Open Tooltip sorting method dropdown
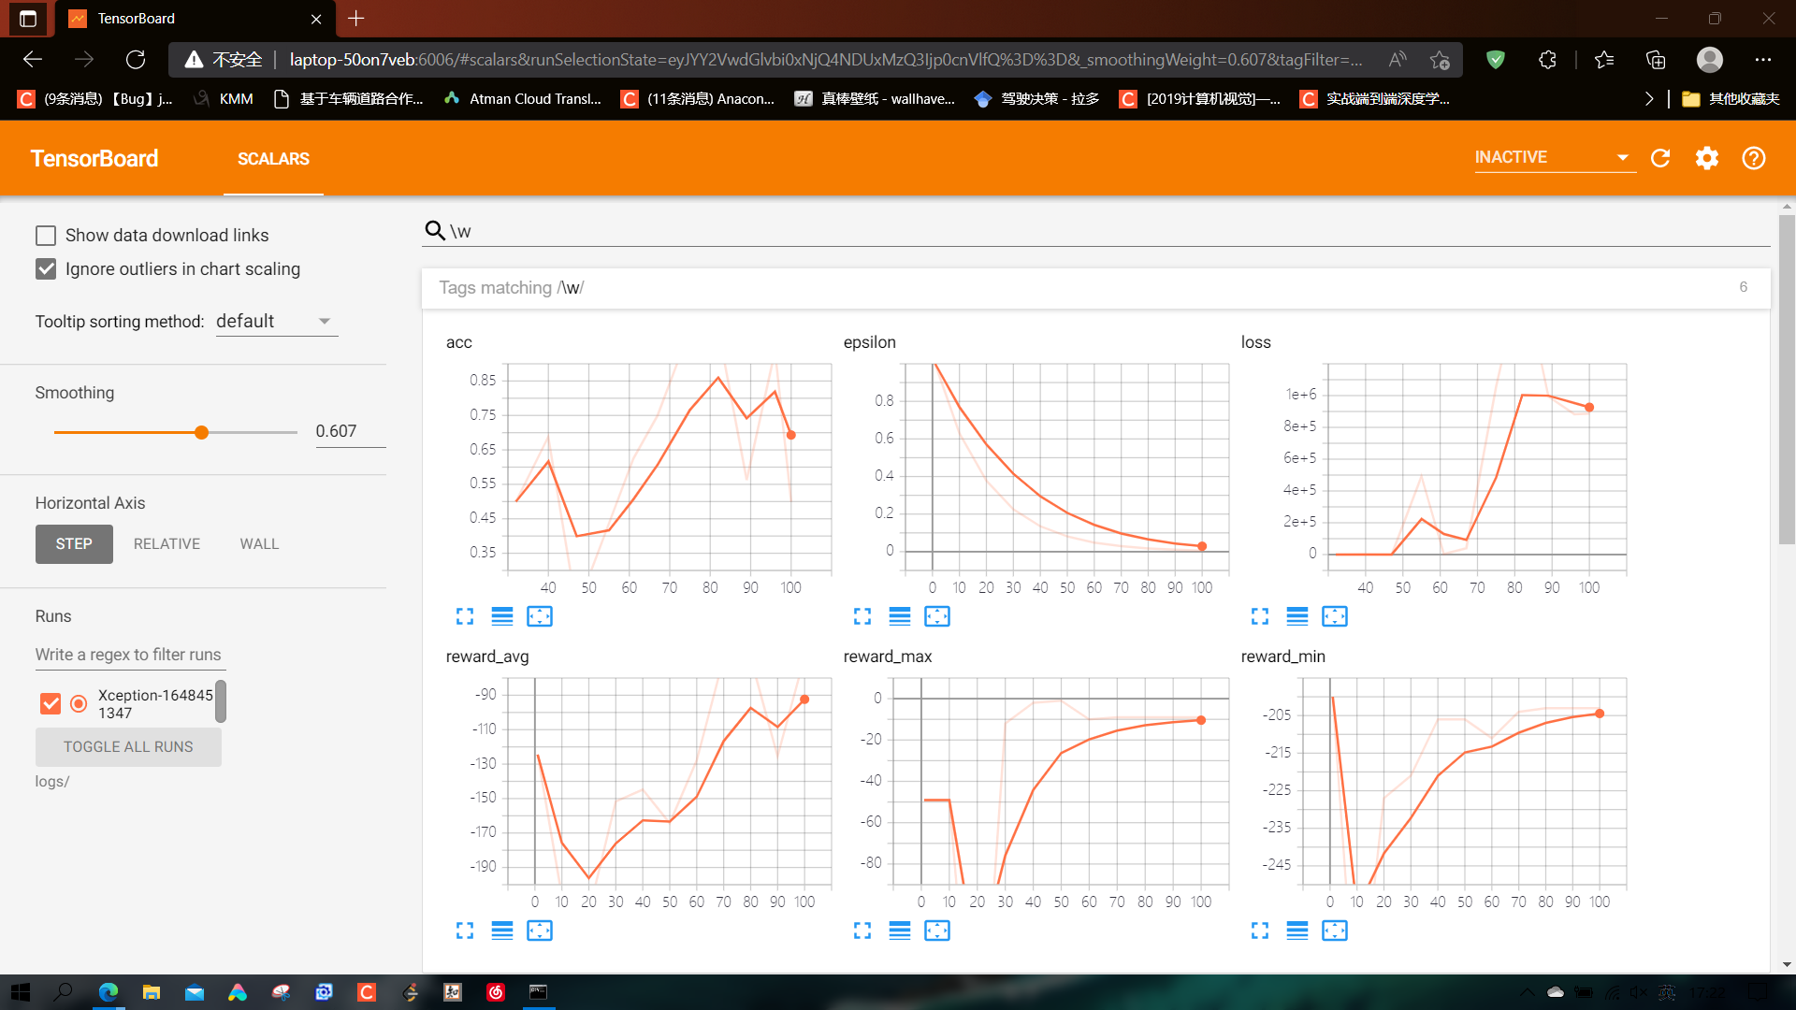 point(275,322)
